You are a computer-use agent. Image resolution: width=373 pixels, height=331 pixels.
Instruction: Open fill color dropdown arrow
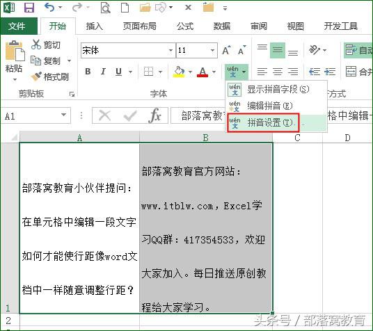pyautogui.click(x=190, y=72)
